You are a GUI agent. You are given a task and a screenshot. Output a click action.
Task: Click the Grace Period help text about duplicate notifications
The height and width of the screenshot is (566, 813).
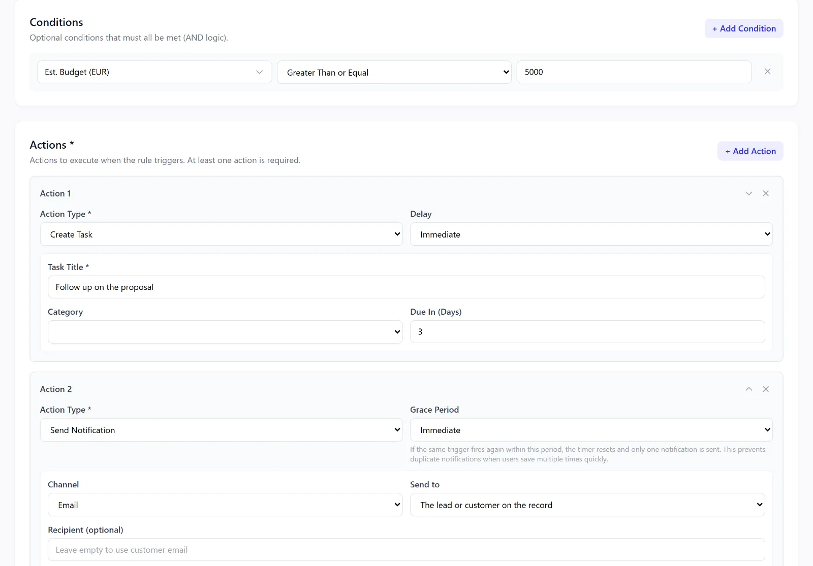tap(588, 454)
